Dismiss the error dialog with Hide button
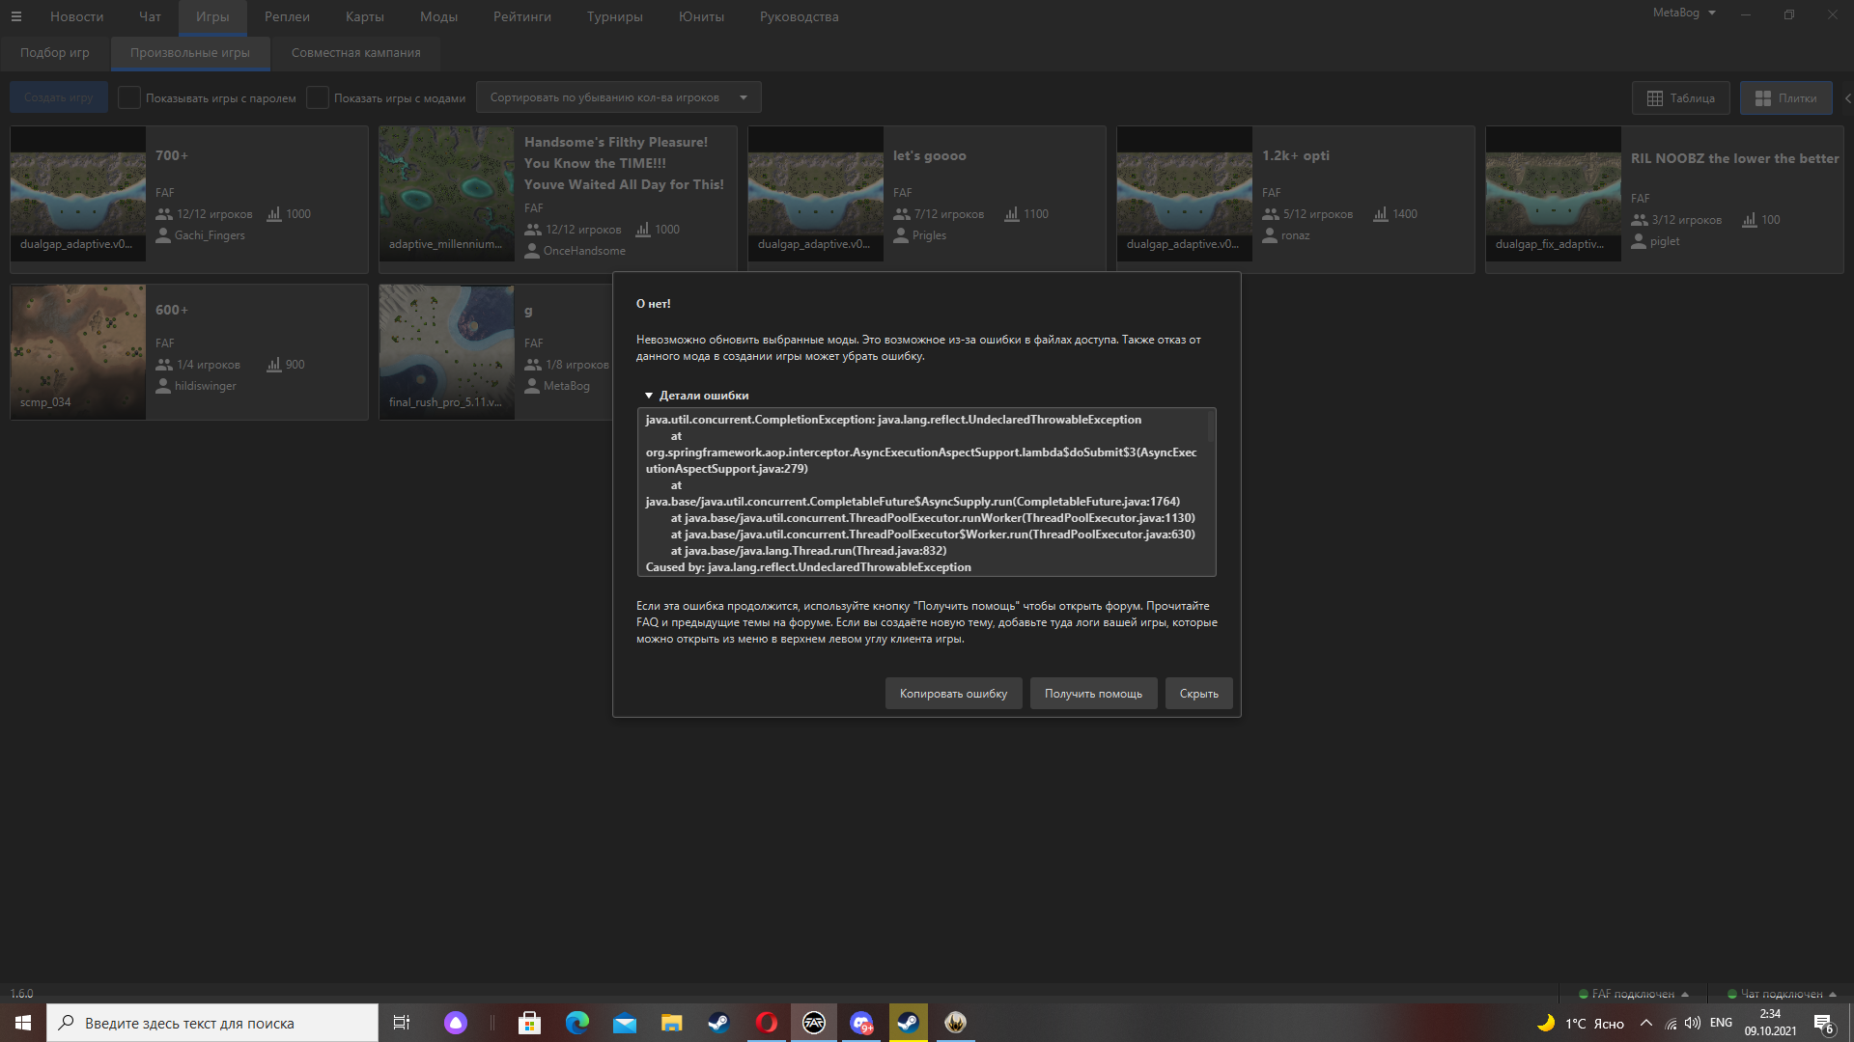The height and width of the screenshot is (1042, 1854). (1199, 694)
